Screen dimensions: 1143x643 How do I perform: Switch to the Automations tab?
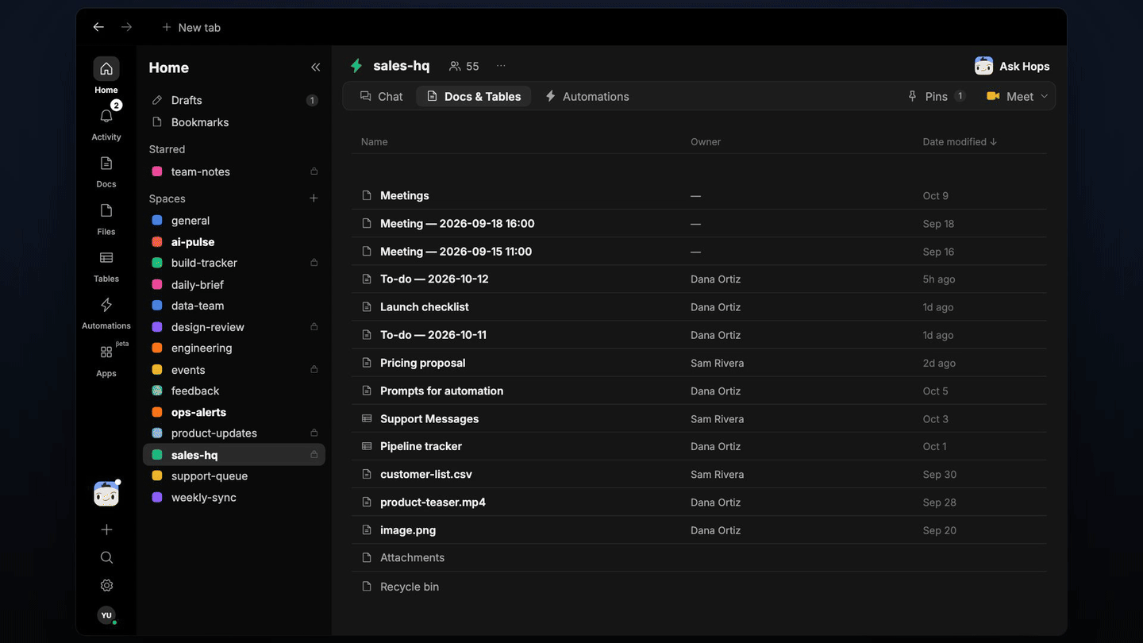tap(587, 96)
